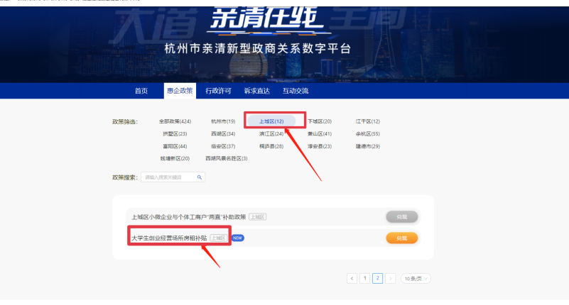Open 大学生创业经营场所房租补贴 policy

click(x=169, y=238)
